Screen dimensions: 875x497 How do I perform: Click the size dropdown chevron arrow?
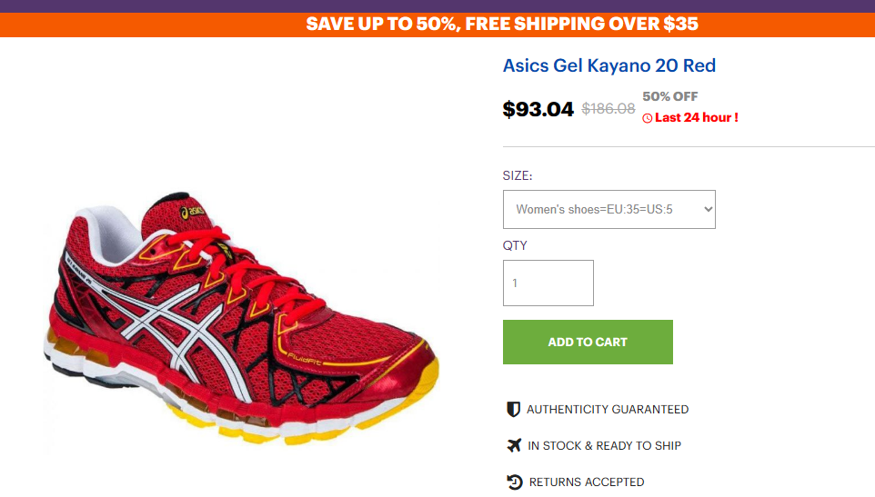[x=709, y=210]
